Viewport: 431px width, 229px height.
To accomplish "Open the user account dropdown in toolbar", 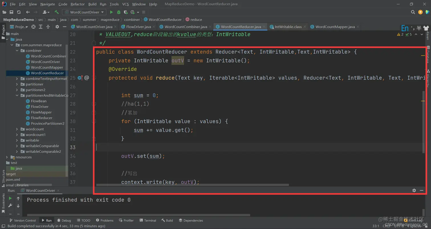I will [46, 12].
